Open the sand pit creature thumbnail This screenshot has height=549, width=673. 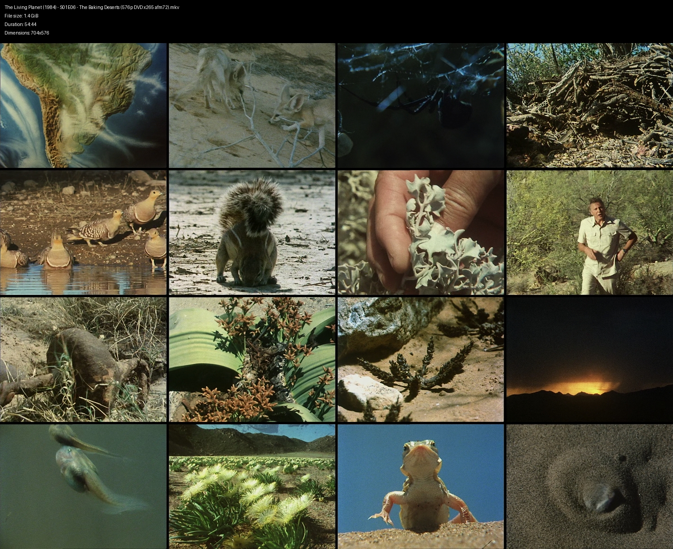[x=589, y=487]
